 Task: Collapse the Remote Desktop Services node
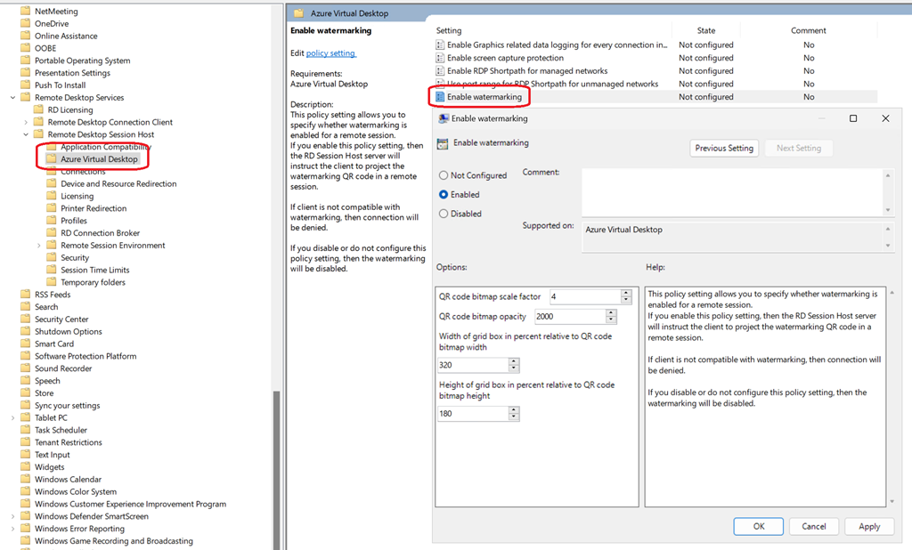pos(12,98)
